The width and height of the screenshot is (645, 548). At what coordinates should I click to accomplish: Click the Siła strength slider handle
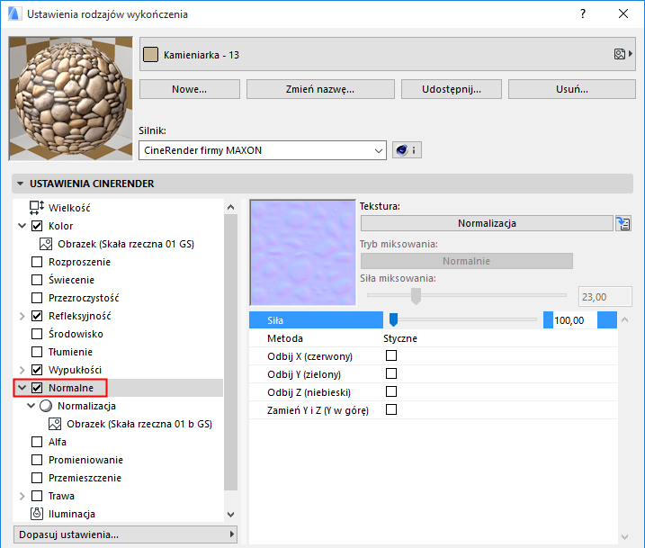tap(393, 319)
